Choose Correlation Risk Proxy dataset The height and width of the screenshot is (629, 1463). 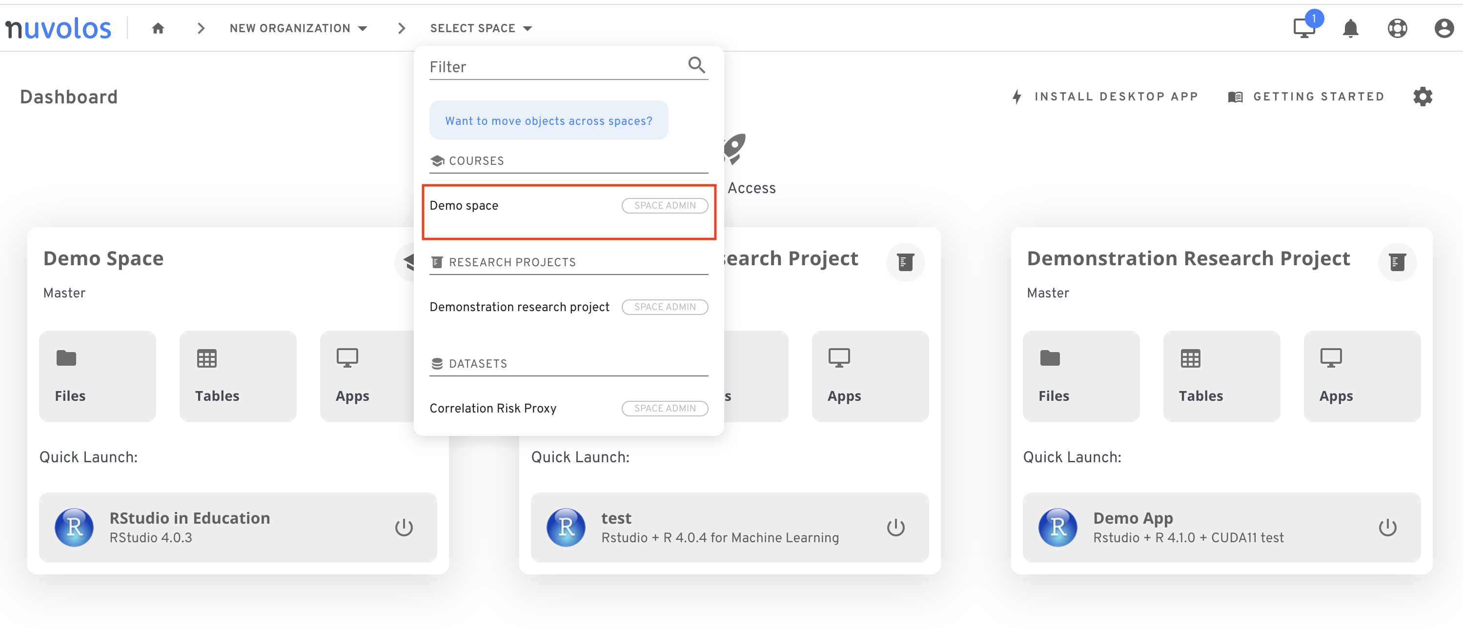coord(569,408)
